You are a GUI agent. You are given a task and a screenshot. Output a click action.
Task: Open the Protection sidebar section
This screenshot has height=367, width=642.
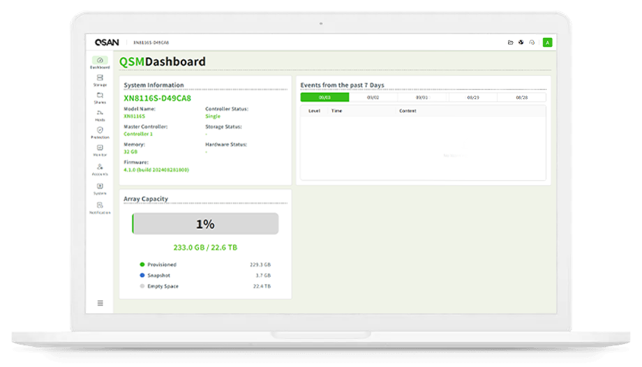(x=100, y=133)
